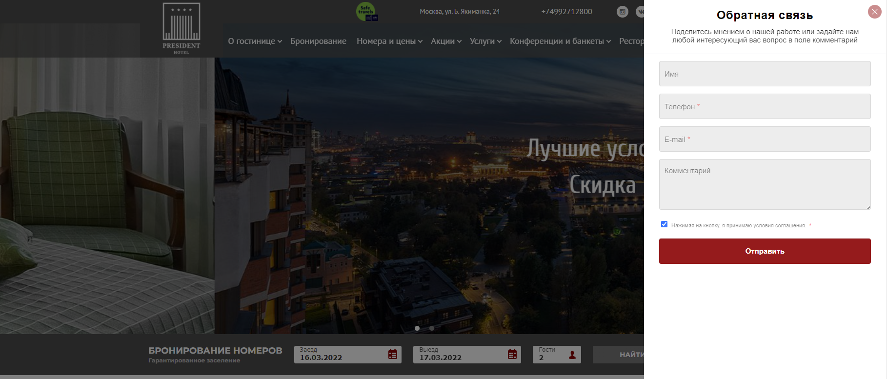This screenshot has height=379, width=887.
Task: Open the calendar icon for Выезд date
Action: [x=512, y=355]
